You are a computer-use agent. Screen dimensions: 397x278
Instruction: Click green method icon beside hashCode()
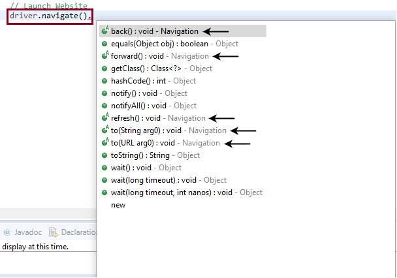click(104, 81)
